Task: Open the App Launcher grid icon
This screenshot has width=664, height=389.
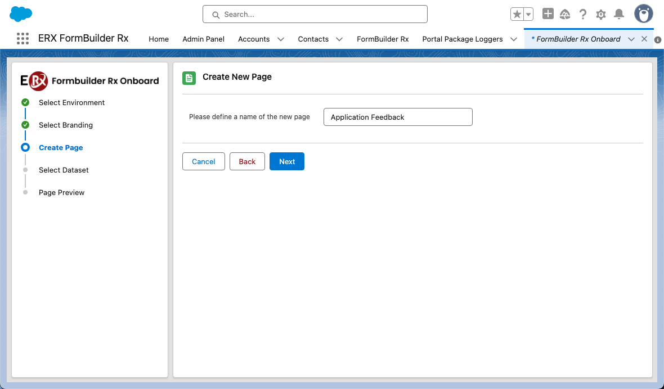Action: [23, 39]
